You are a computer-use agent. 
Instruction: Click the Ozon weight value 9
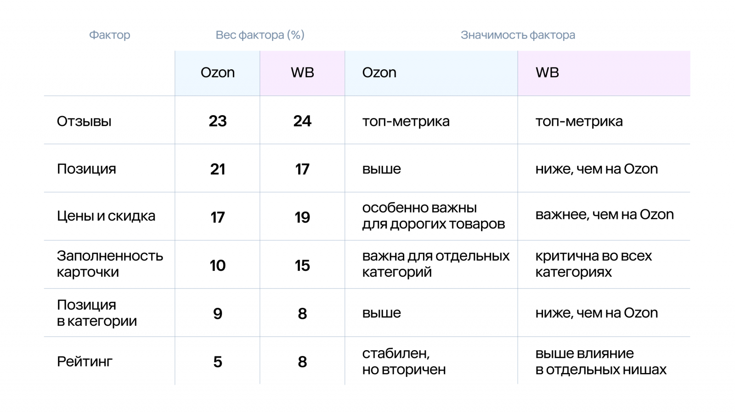point(217,313)
